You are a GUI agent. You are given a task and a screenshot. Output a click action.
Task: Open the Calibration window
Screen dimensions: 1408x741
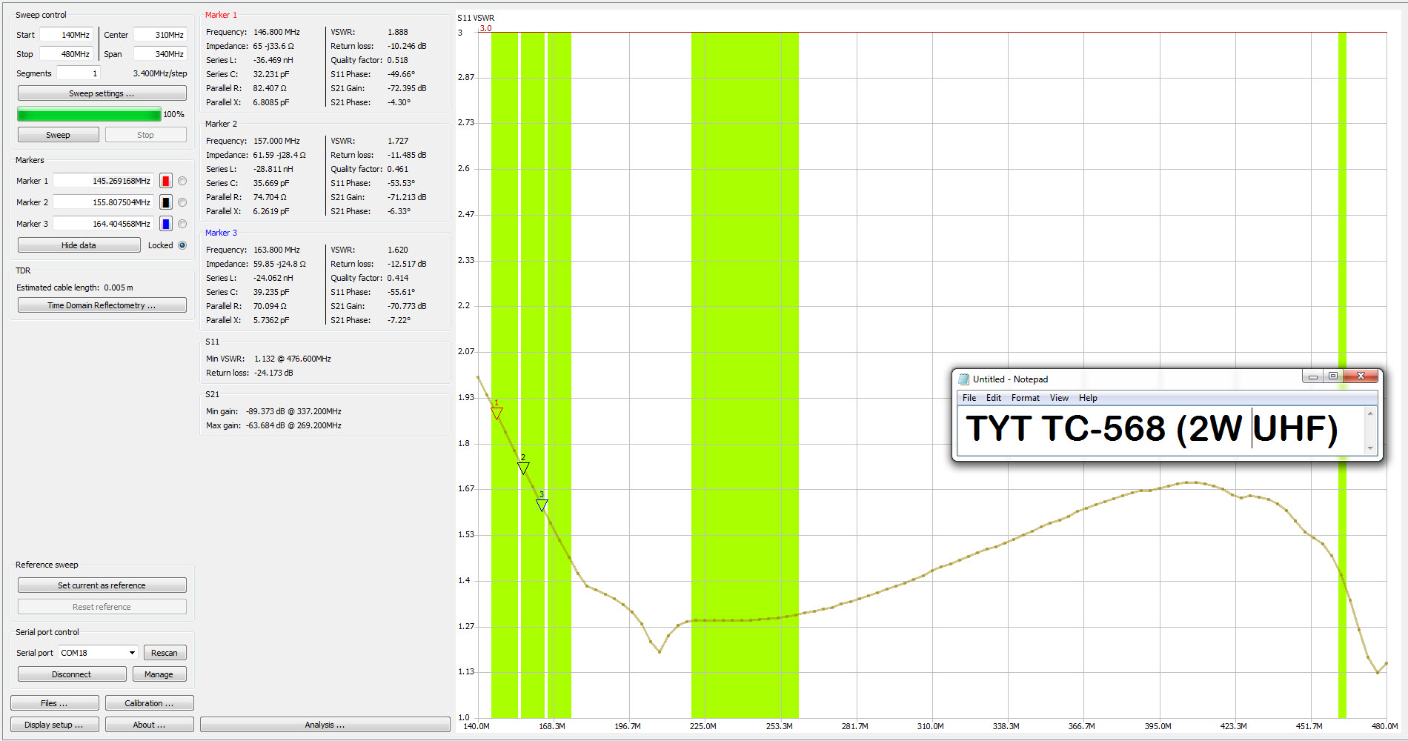click(x=149, y=703)
